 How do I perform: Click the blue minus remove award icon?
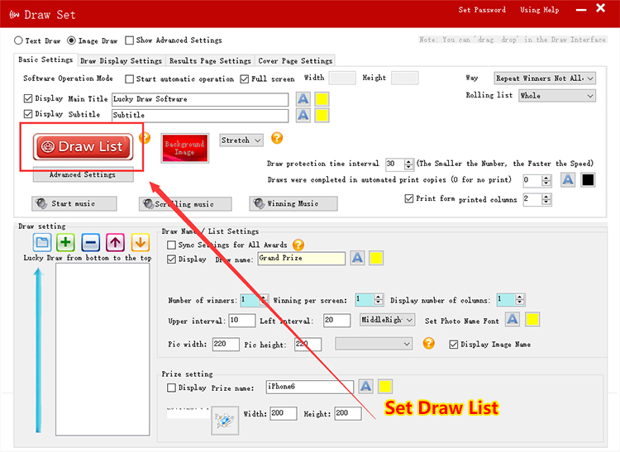[x=92, y=243]
